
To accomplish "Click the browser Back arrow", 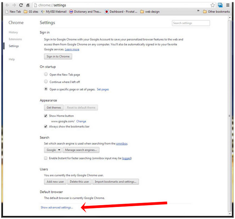I will click(x=7, y=5).
